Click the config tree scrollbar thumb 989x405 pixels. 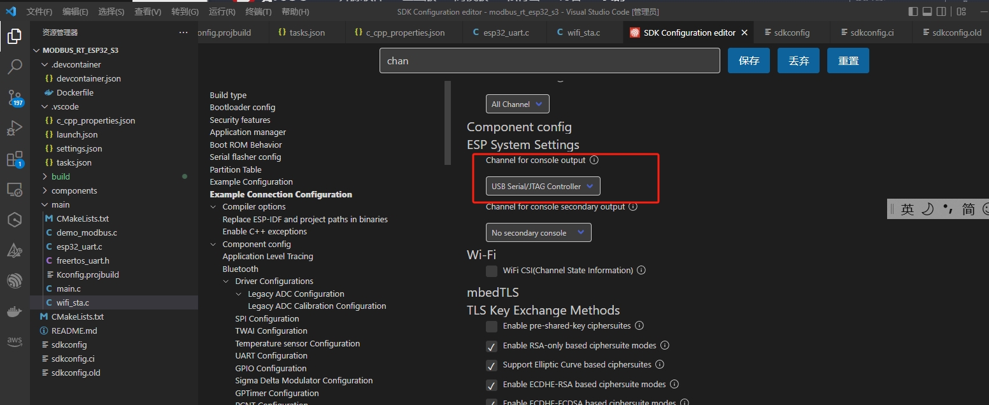point(448,123)
